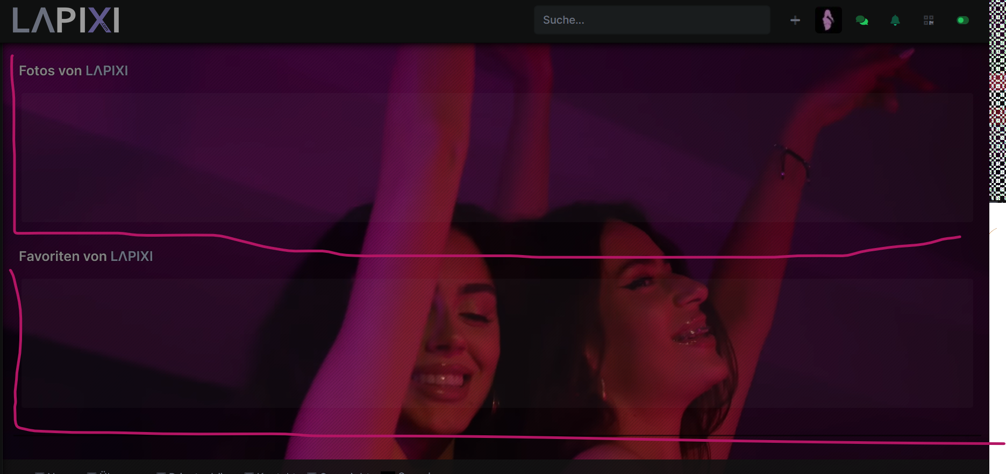Click the LAPIXI logo in the header
This screenshot has width=1006, height=474.
click(x=66, y=20)
